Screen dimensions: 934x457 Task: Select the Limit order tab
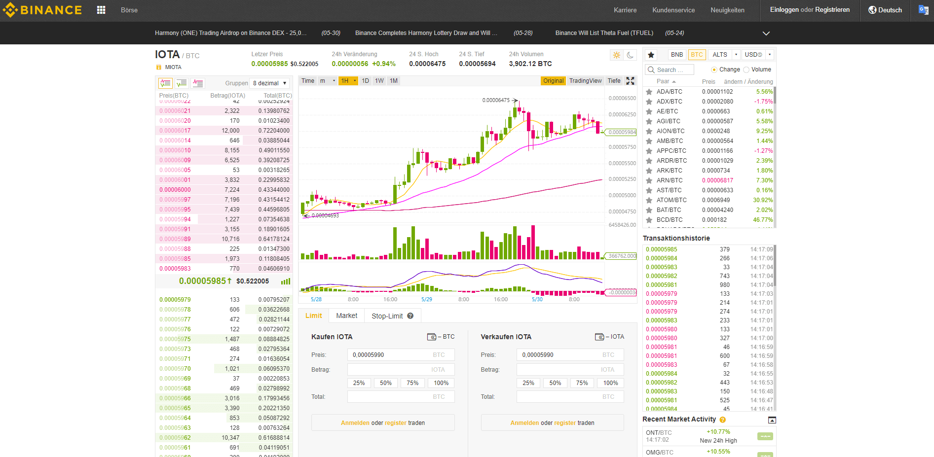(x=313, y=316)
